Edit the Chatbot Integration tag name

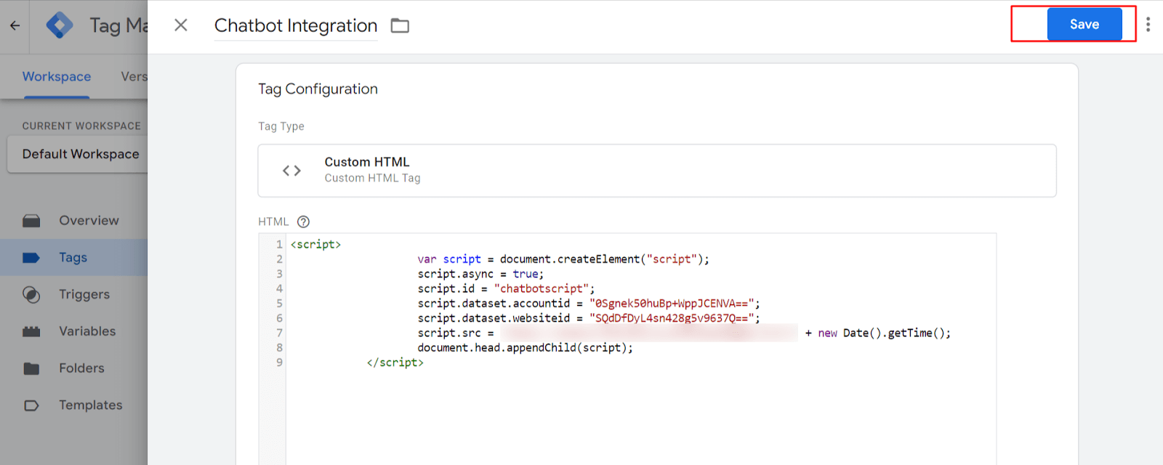click(x=296, y=25)
